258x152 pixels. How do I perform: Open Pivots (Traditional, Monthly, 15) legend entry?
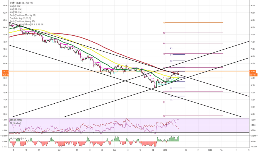[x=22, y=15]
